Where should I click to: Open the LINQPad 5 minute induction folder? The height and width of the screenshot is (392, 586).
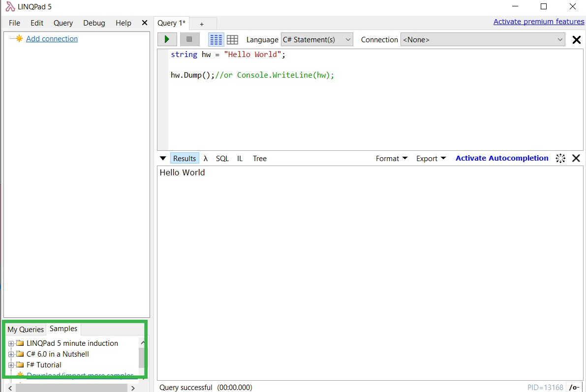coord(72,343)
